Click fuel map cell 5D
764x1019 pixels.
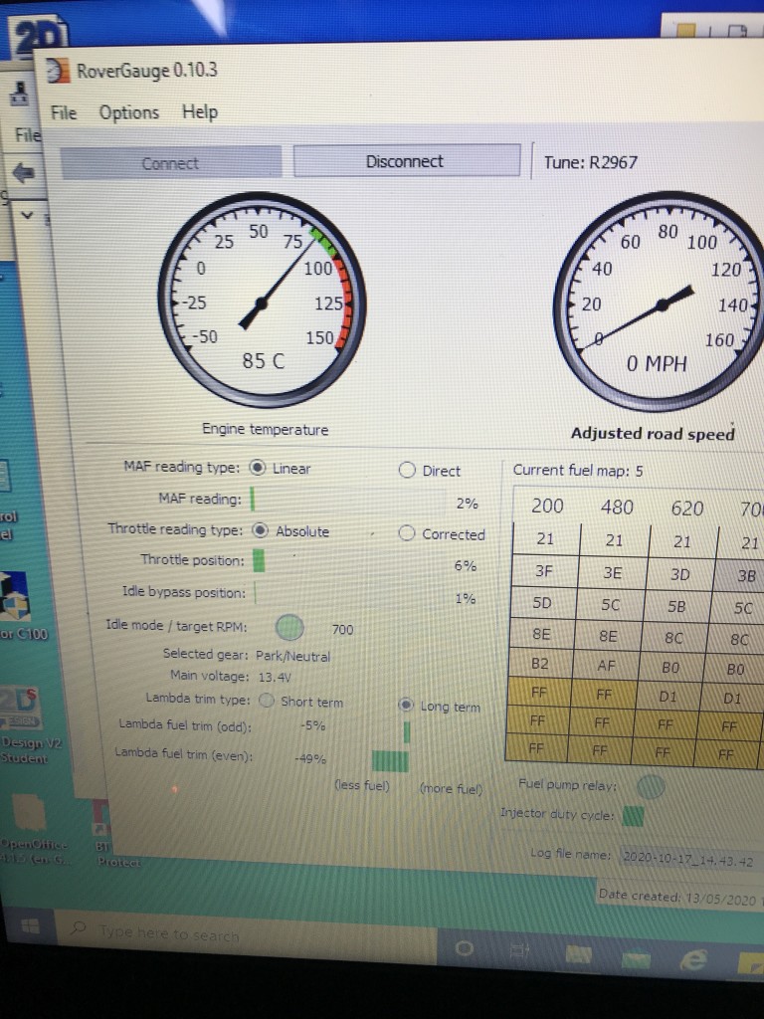pos(542,602)
